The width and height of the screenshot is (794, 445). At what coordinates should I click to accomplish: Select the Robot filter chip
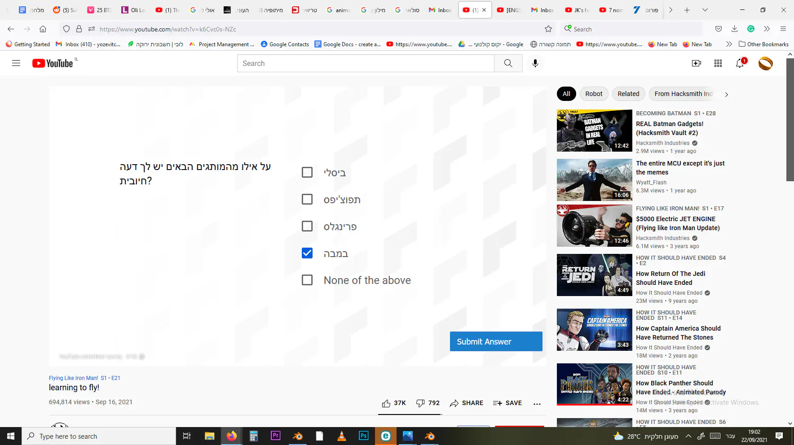[x=594, y=94]
